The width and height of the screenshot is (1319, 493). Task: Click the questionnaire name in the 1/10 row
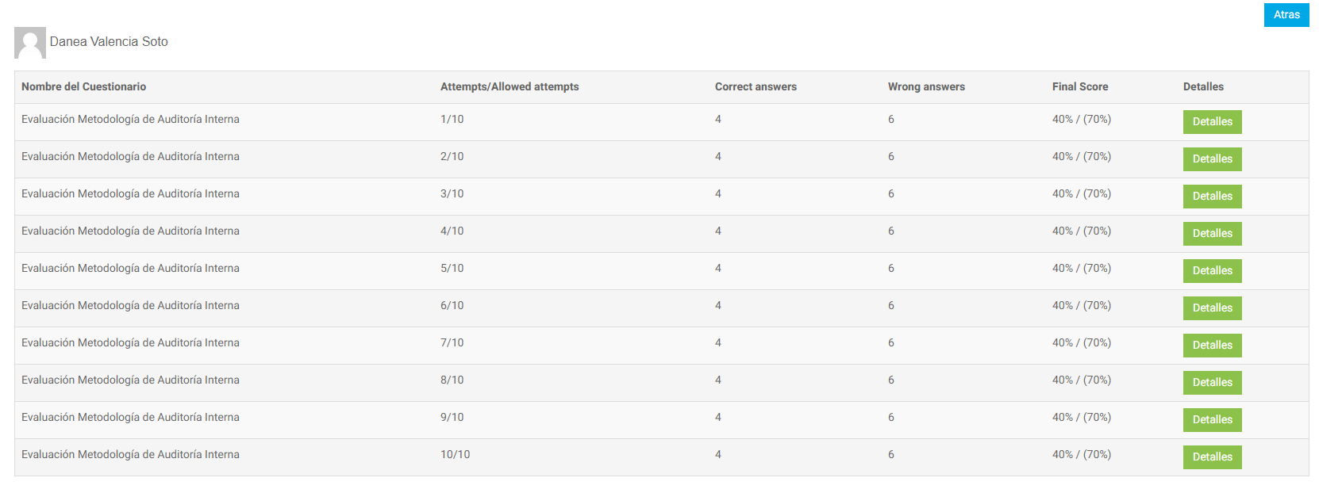130,120
